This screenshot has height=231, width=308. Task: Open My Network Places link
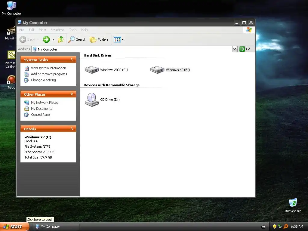click(45, 103)
